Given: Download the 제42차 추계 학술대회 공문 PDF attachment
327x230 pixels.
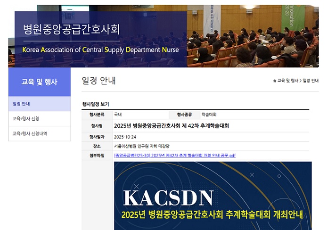Looking at the screenshot, I should (x=174, y=155).
